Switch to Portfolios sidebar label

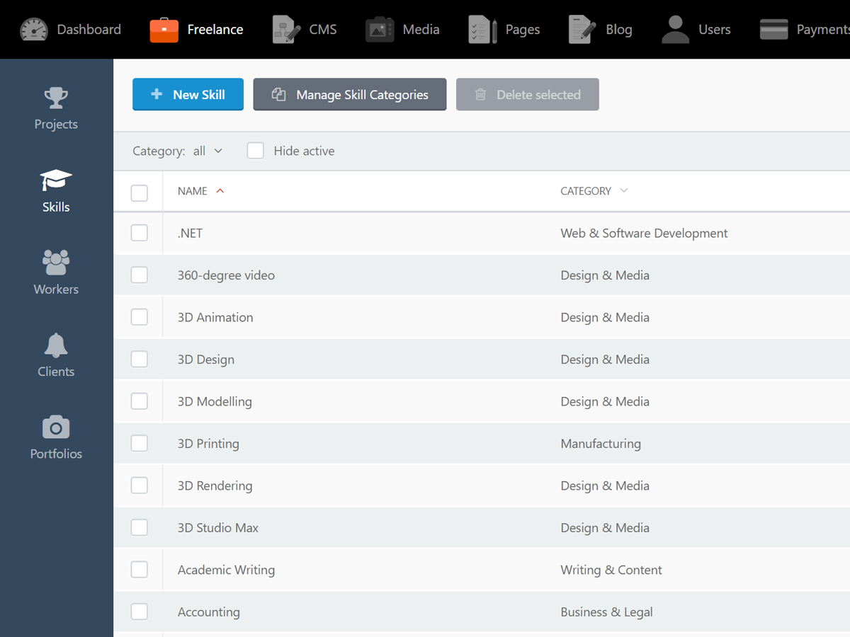(56, 454)
